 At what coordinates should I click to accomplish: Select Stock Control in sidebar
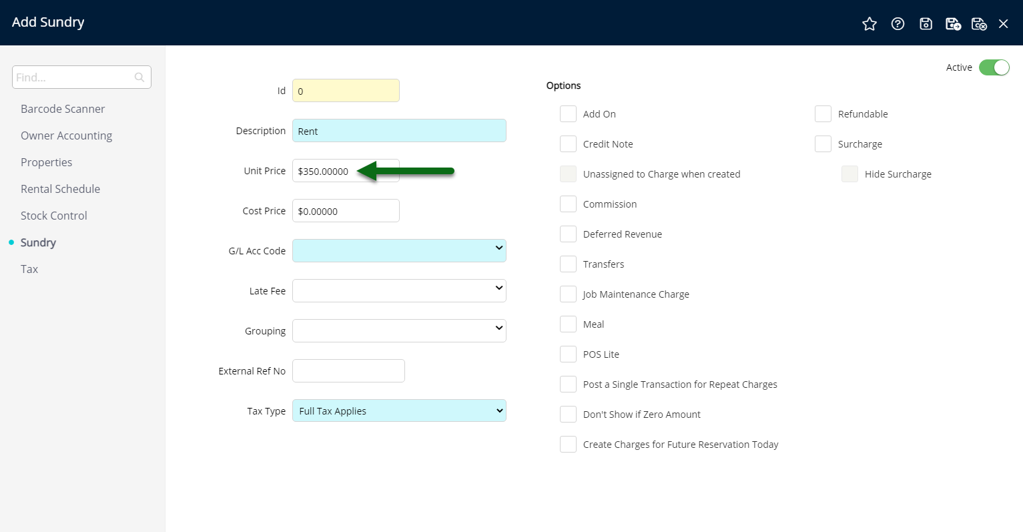click(x=53, y=216)
